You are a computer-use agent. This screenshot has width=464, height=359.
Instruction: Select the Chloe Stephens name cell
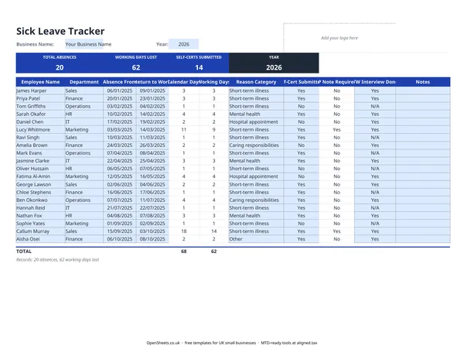(40, 192)
